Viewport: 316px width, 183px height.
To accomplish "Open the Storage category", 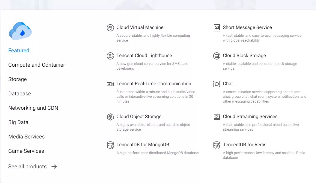I will coord(17,79).
